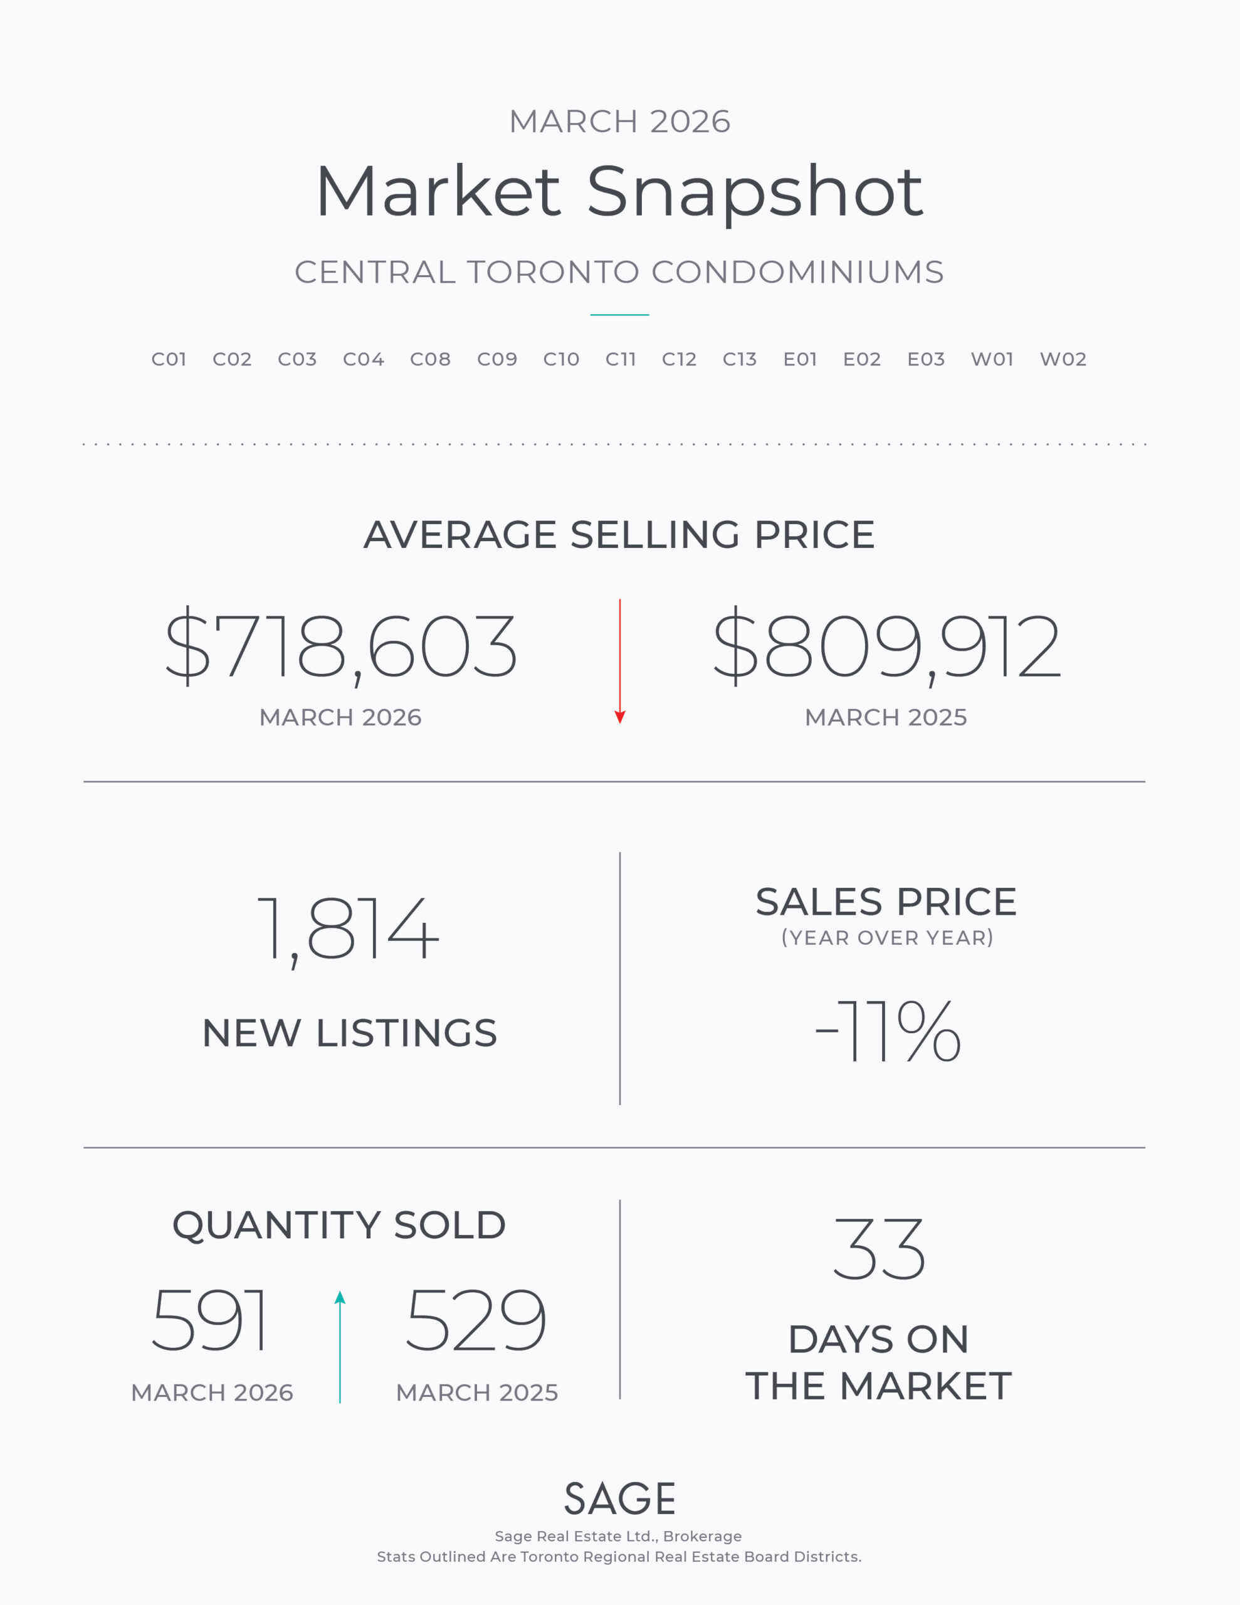Click the teal divider line below the subtitle
The height and width of the screenshot is (1605, 1240).
[x=619, y=315]
